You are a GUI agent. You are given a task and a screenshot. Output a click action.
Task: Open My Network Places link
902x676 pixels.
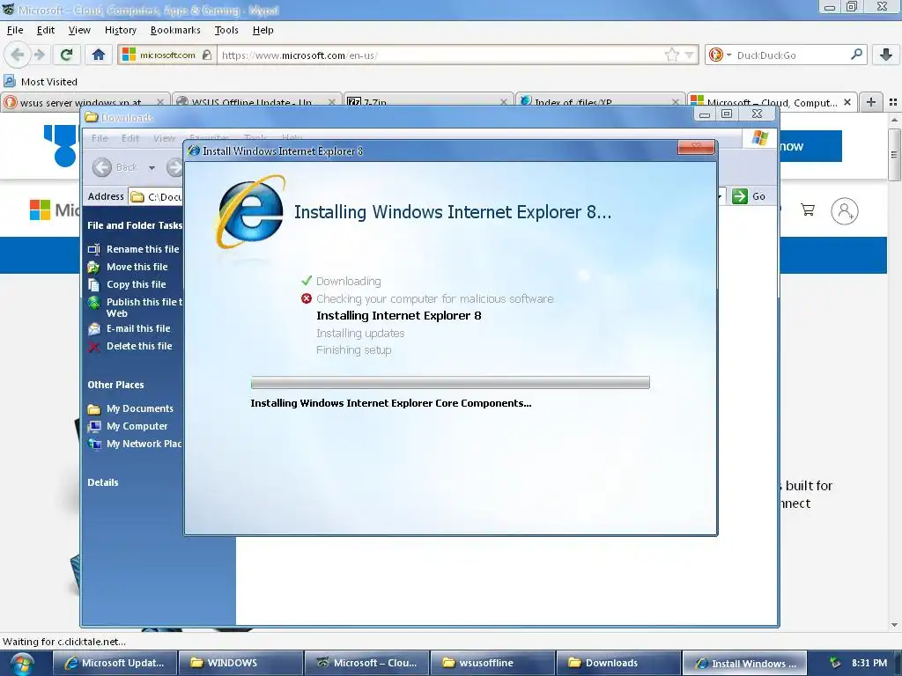pyautogui.click(x=135, y=444)
